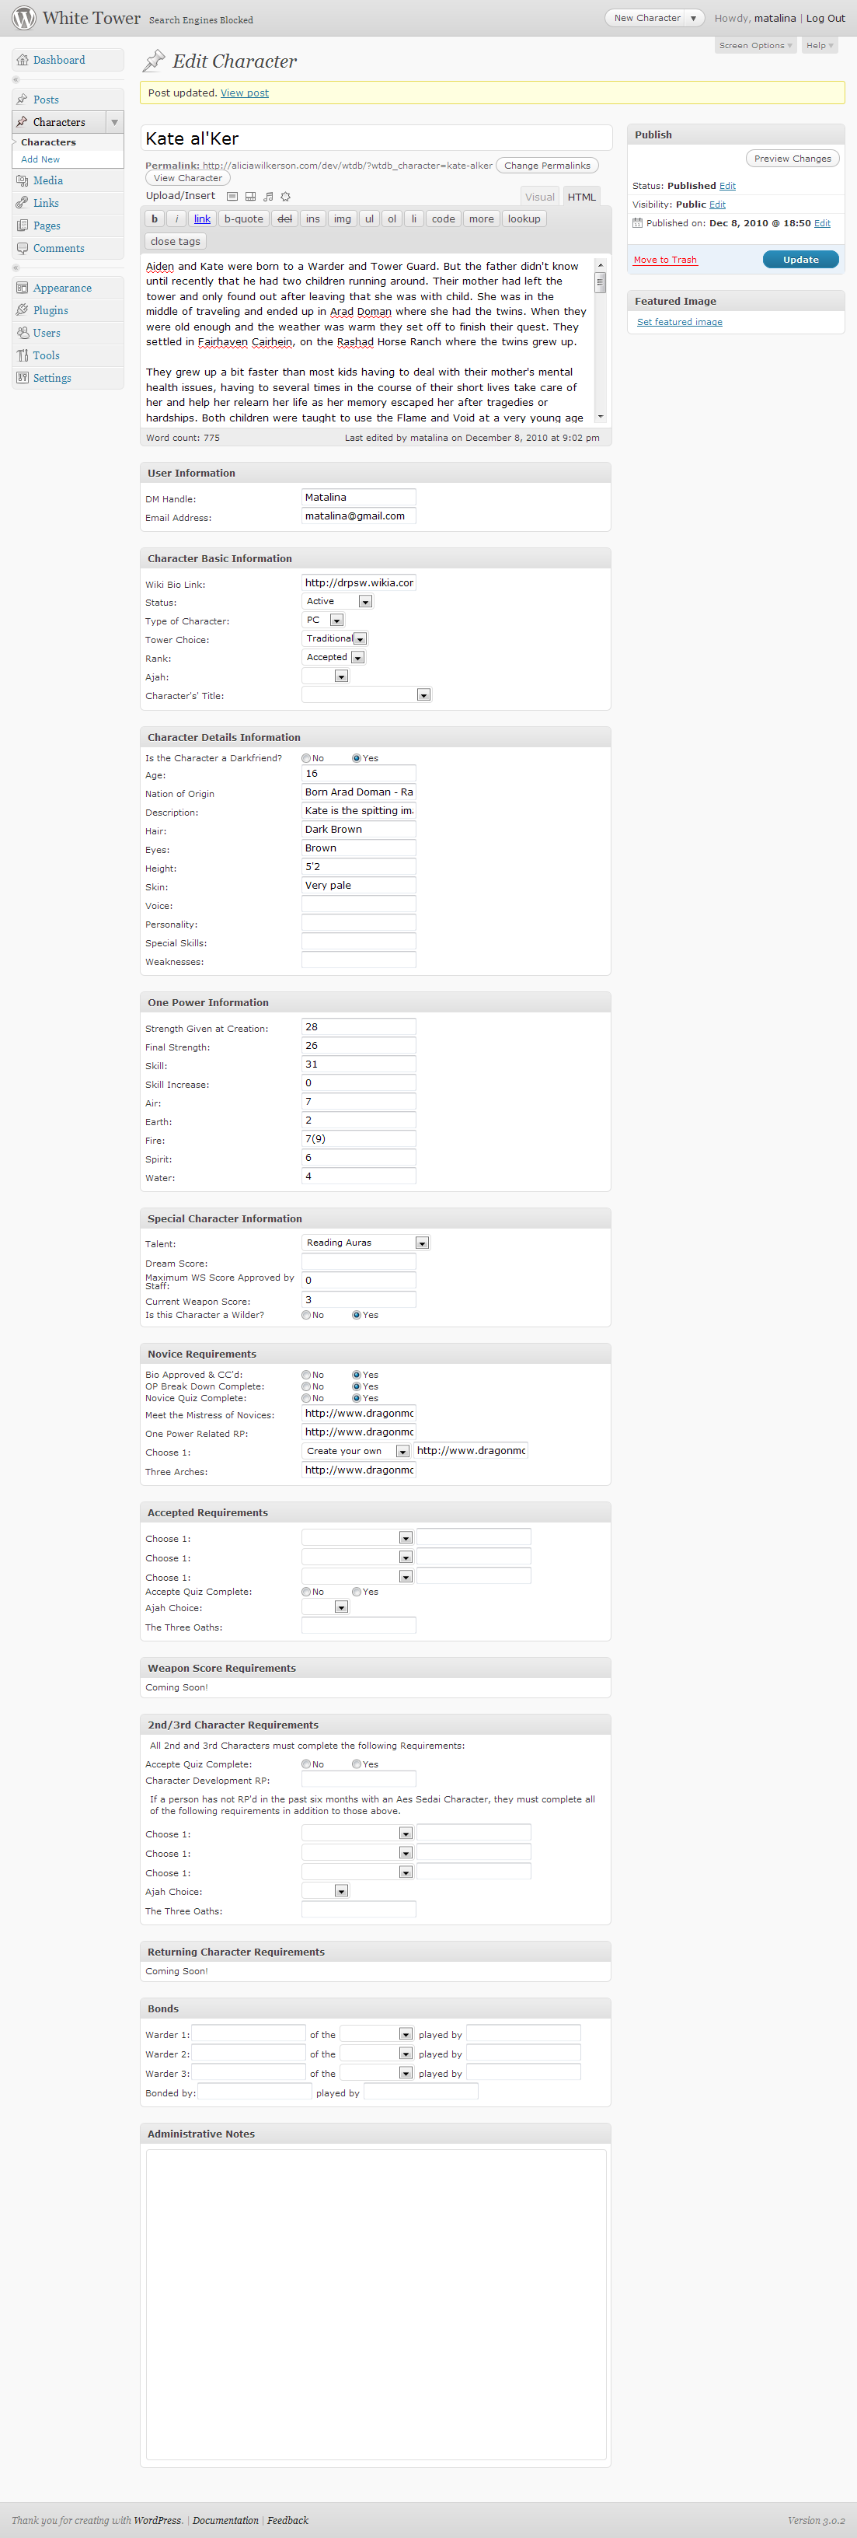Viewport: 857px width, 2538px height.
Task: Click the close tags button
Action: click(175, 241)
